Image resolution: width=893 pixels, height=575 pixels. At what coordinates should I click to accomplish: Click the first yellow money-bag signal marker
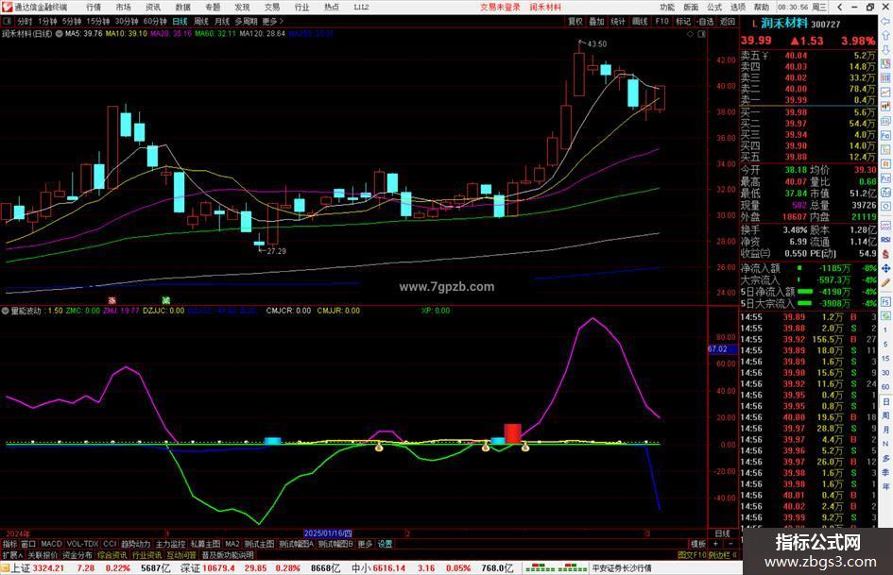point(378,448)
